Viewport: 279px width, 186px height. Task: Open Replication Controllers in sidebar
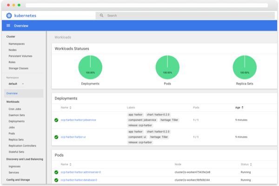pyautogui.click(x=22, y=146)
